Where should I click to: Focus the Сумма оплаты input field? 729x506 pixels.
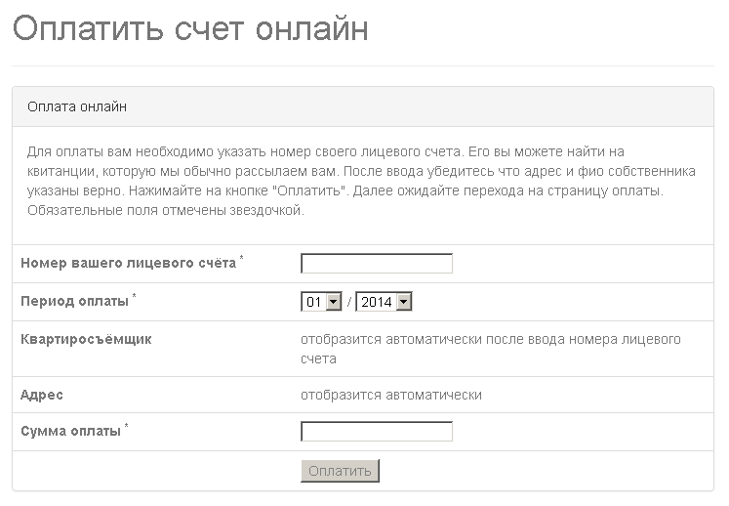(x=377, y=432)
